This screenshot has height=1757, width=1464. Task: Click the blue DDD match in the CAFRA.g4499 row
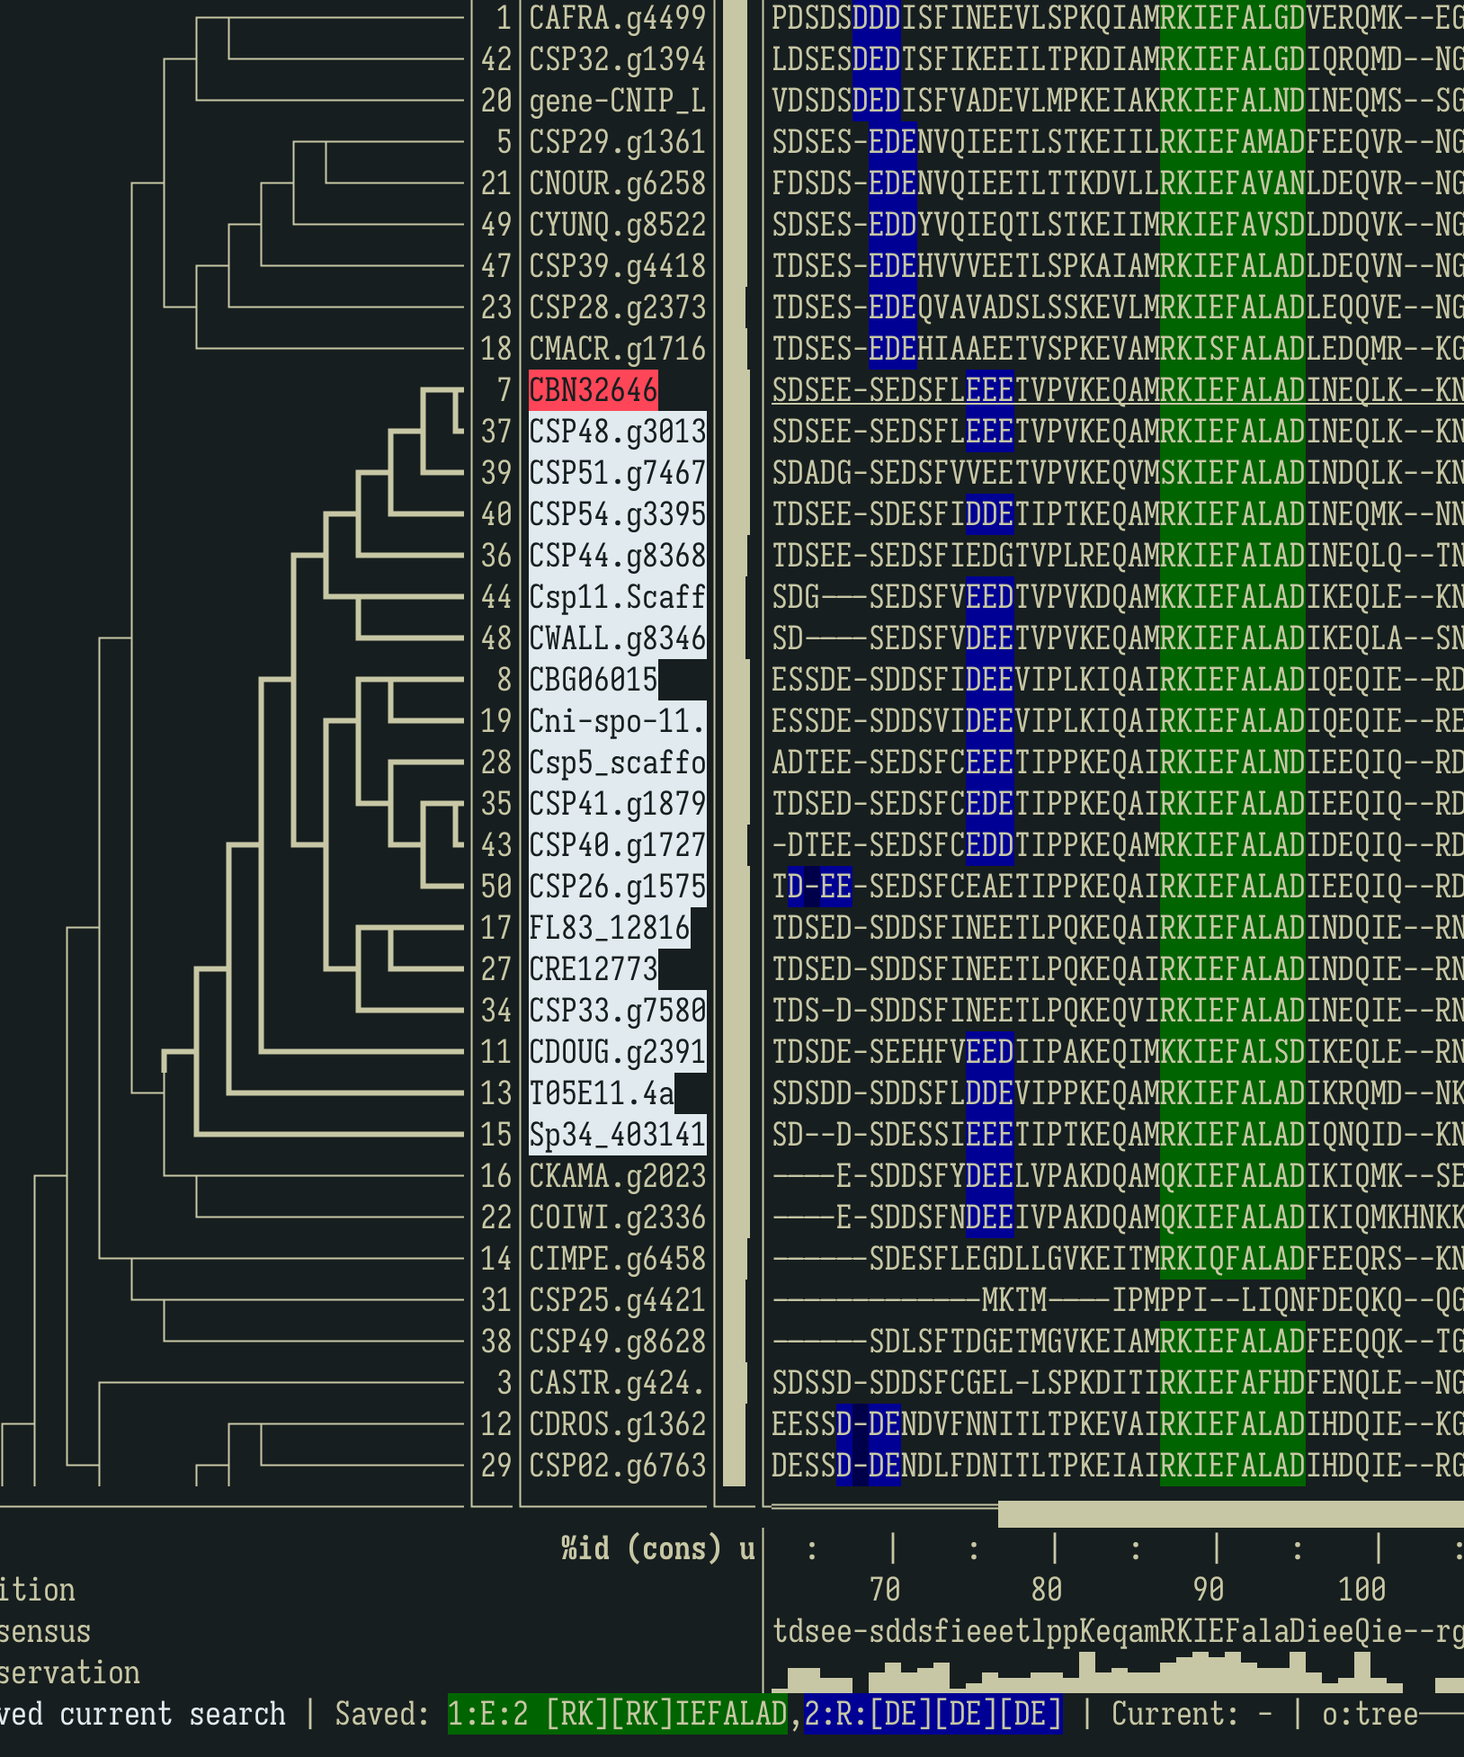coord(877,19)
